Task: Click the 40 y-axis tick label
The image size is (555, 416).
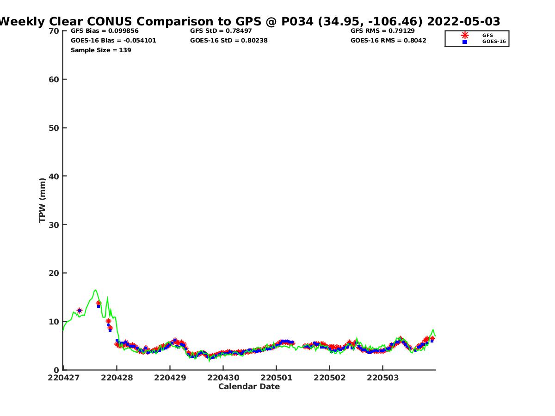Action: coord(54,176)
